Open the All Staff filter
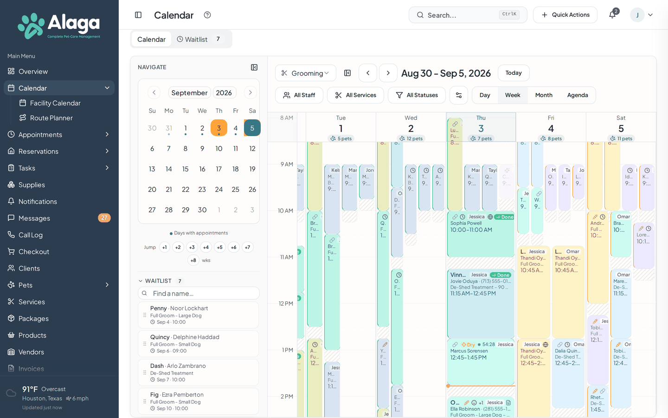The height and width of the screenshot is (418, 668). tap(299, 95)
